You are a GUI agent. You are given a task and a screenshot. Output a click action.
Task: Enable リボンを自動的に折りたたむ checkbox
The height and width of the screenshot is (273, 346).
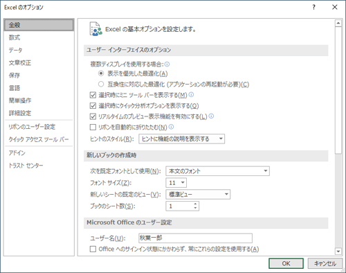[93, 127]
